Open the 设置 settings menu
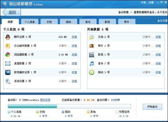Viewport: 168px width, 122px height. click(151, 2)
